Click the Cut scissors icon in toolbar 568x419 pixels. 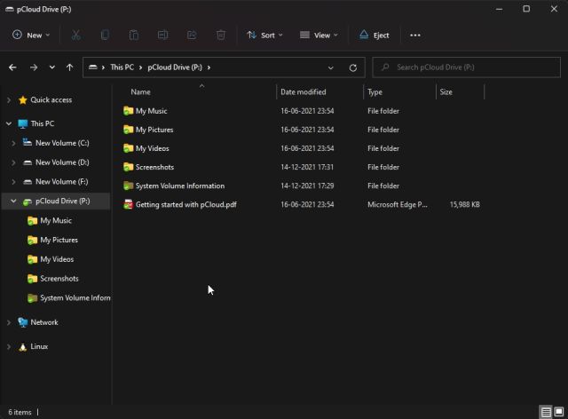tap(75, 36)
